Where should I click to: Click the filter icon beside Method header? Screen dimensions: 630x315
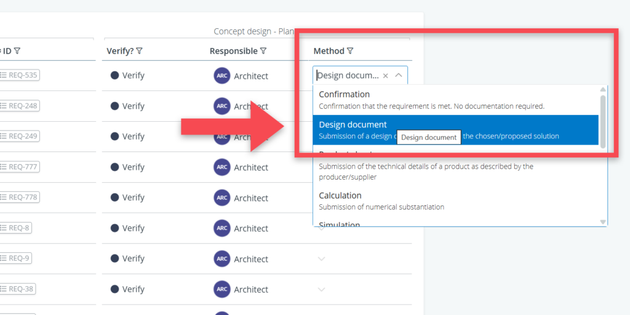350,51
